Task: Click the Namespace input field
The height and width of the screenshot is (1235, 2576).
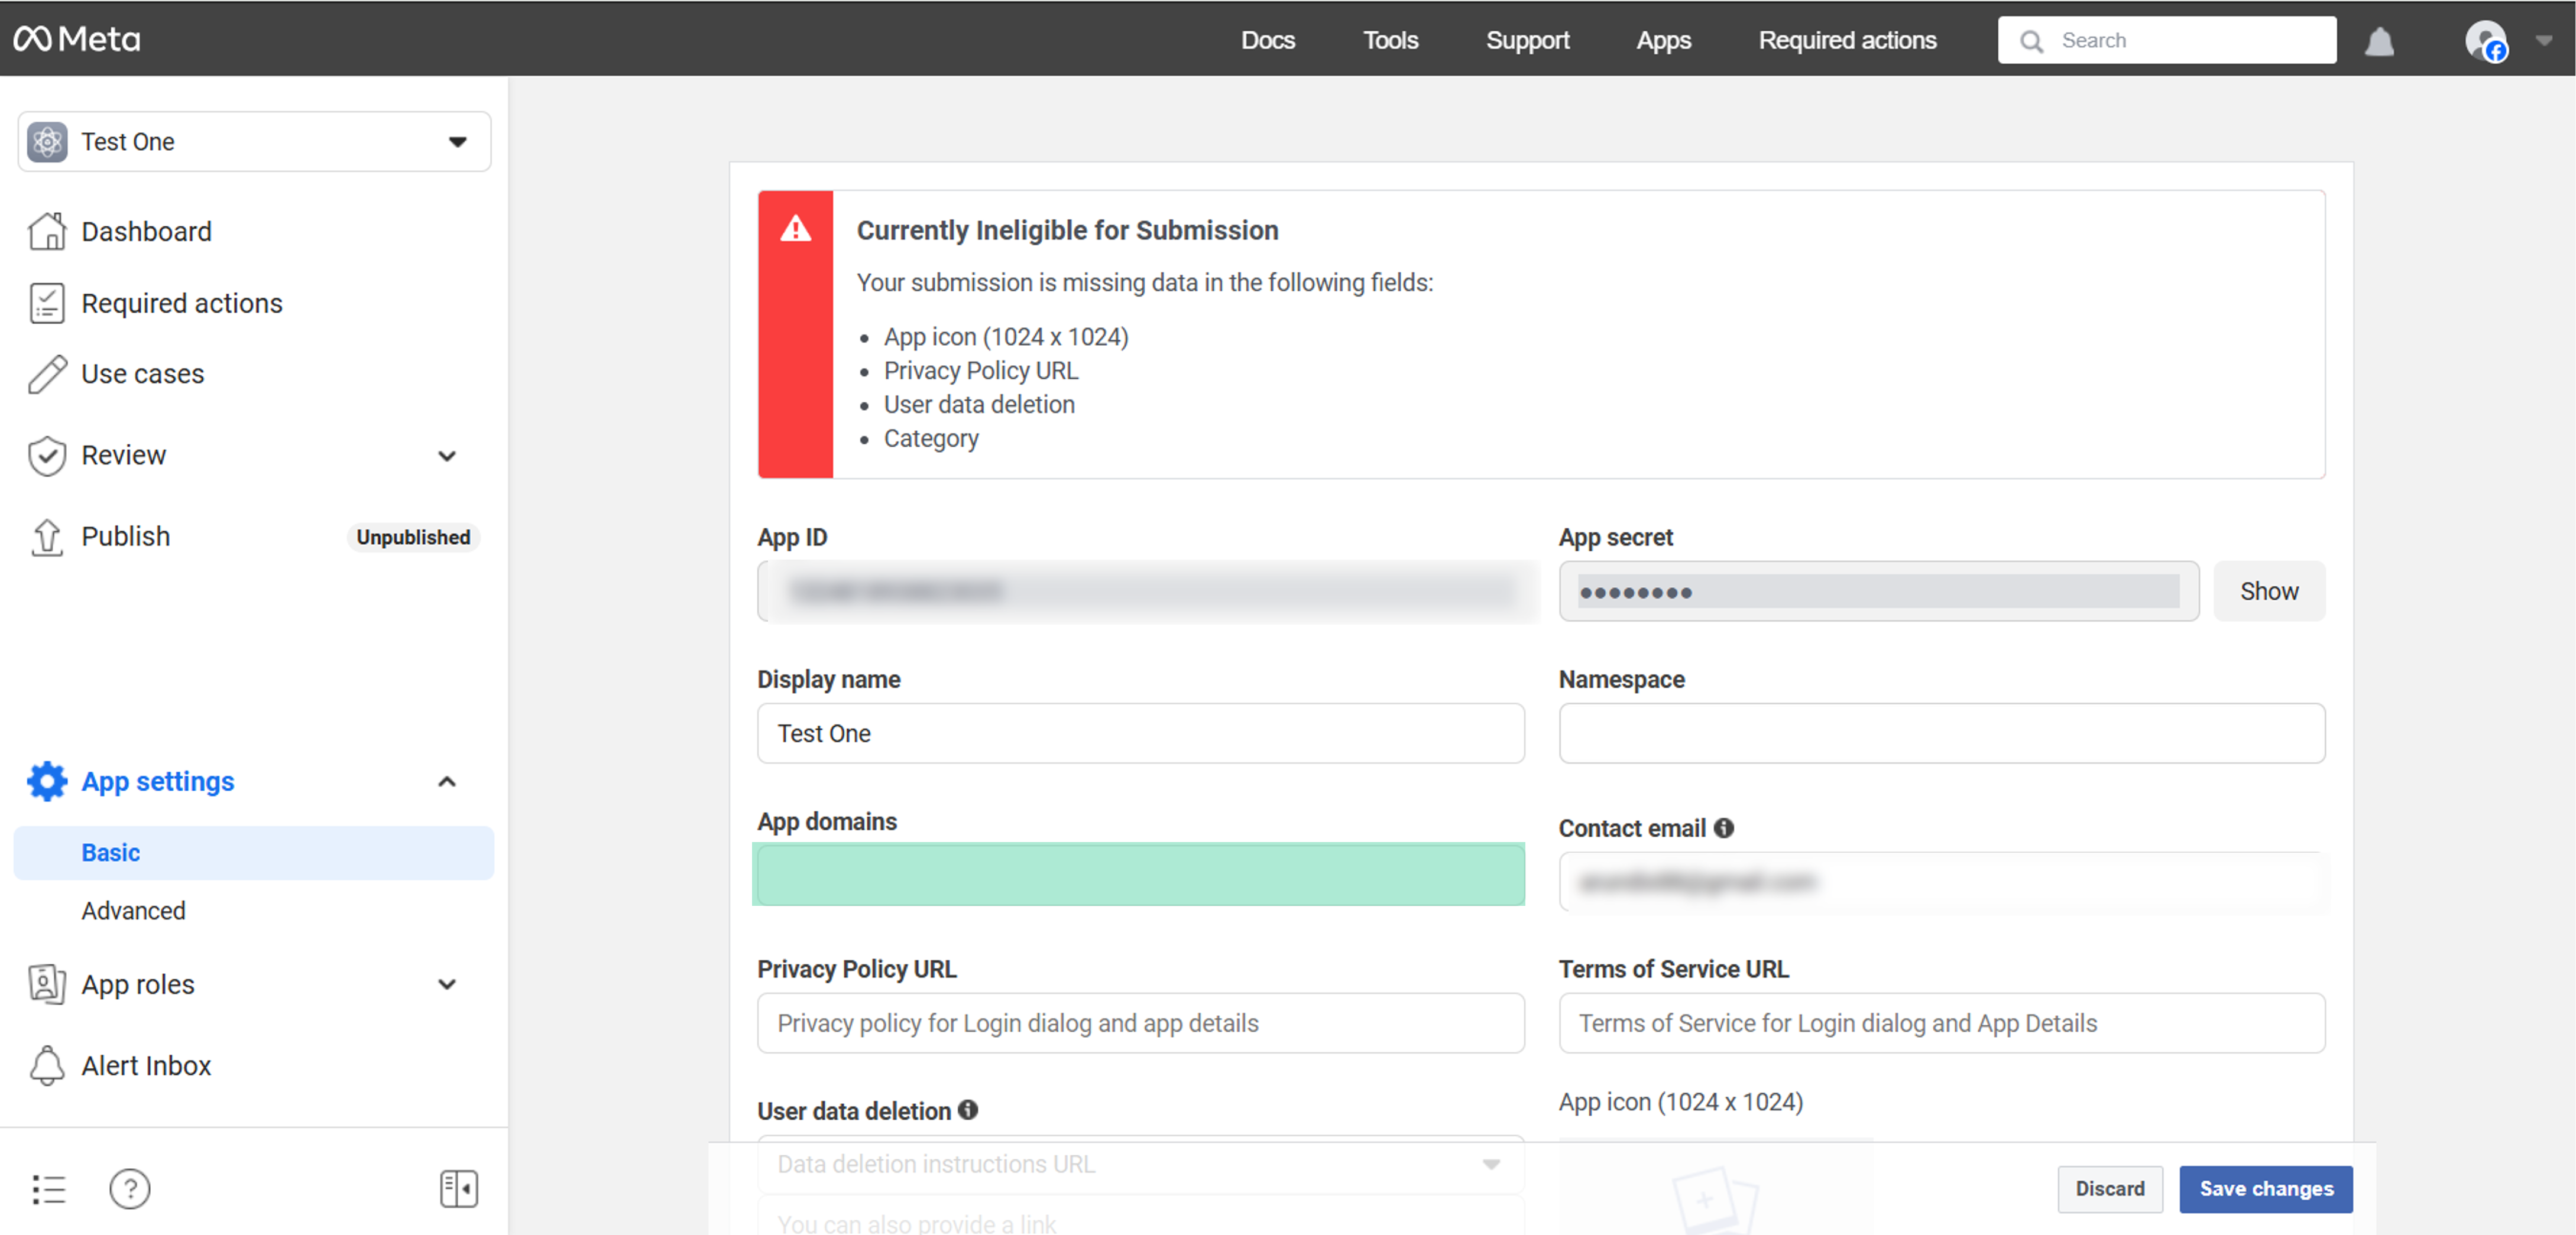Action: click(x=1941, y=733)
